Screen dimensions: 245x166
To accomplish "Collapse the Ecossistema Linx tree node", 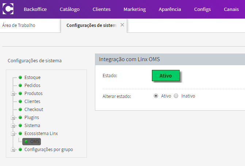I will click(x=13, y=134).
